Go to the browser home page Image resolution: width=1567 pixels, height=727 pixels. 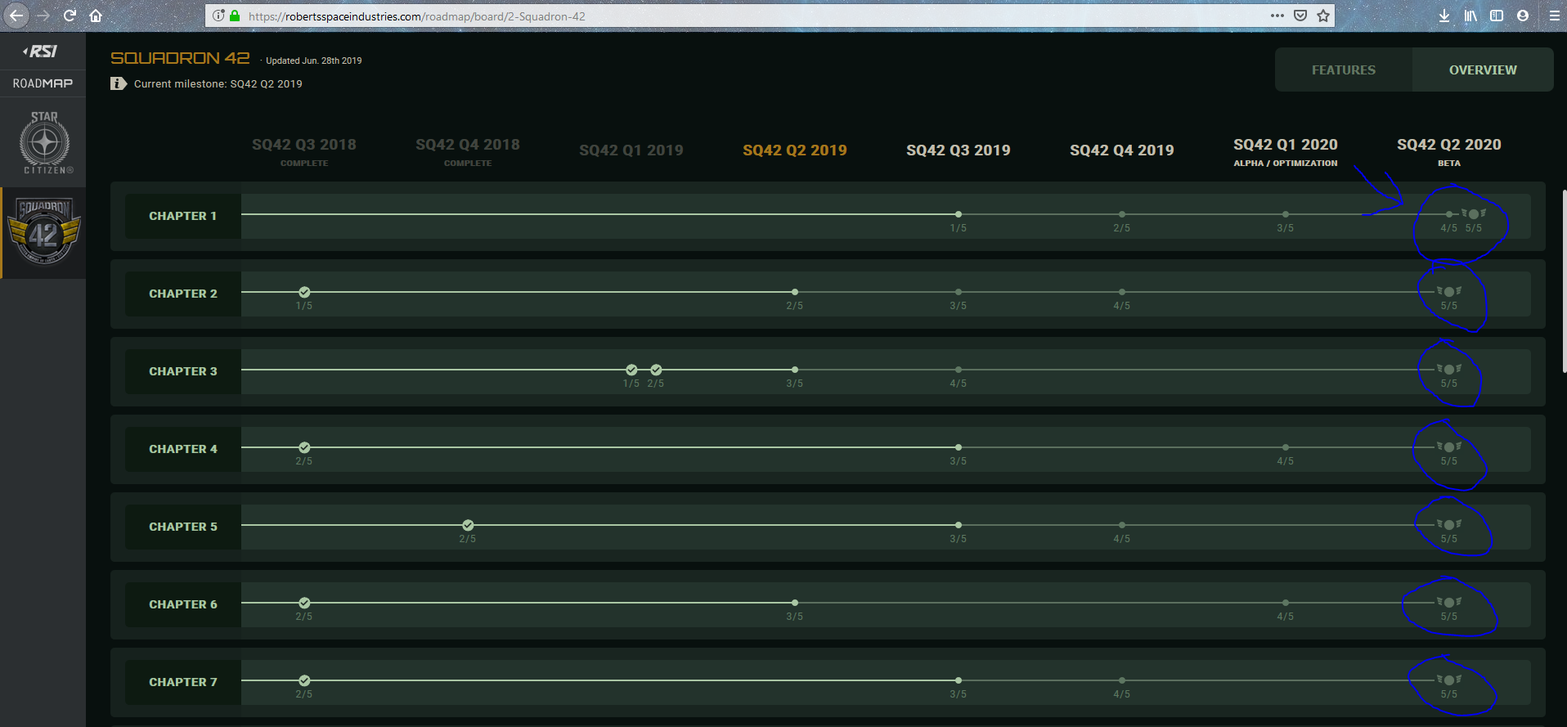click(x=96, y=16)
